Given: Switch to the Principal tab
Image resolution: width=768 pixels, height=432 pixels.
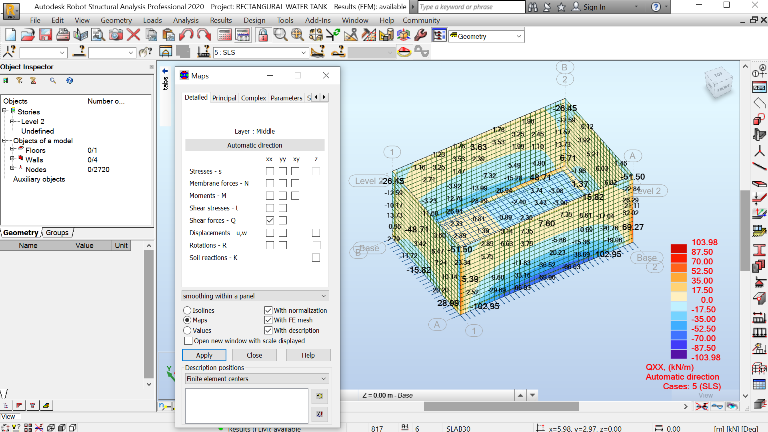Looking at the screenshot, I should coord(224,98).
